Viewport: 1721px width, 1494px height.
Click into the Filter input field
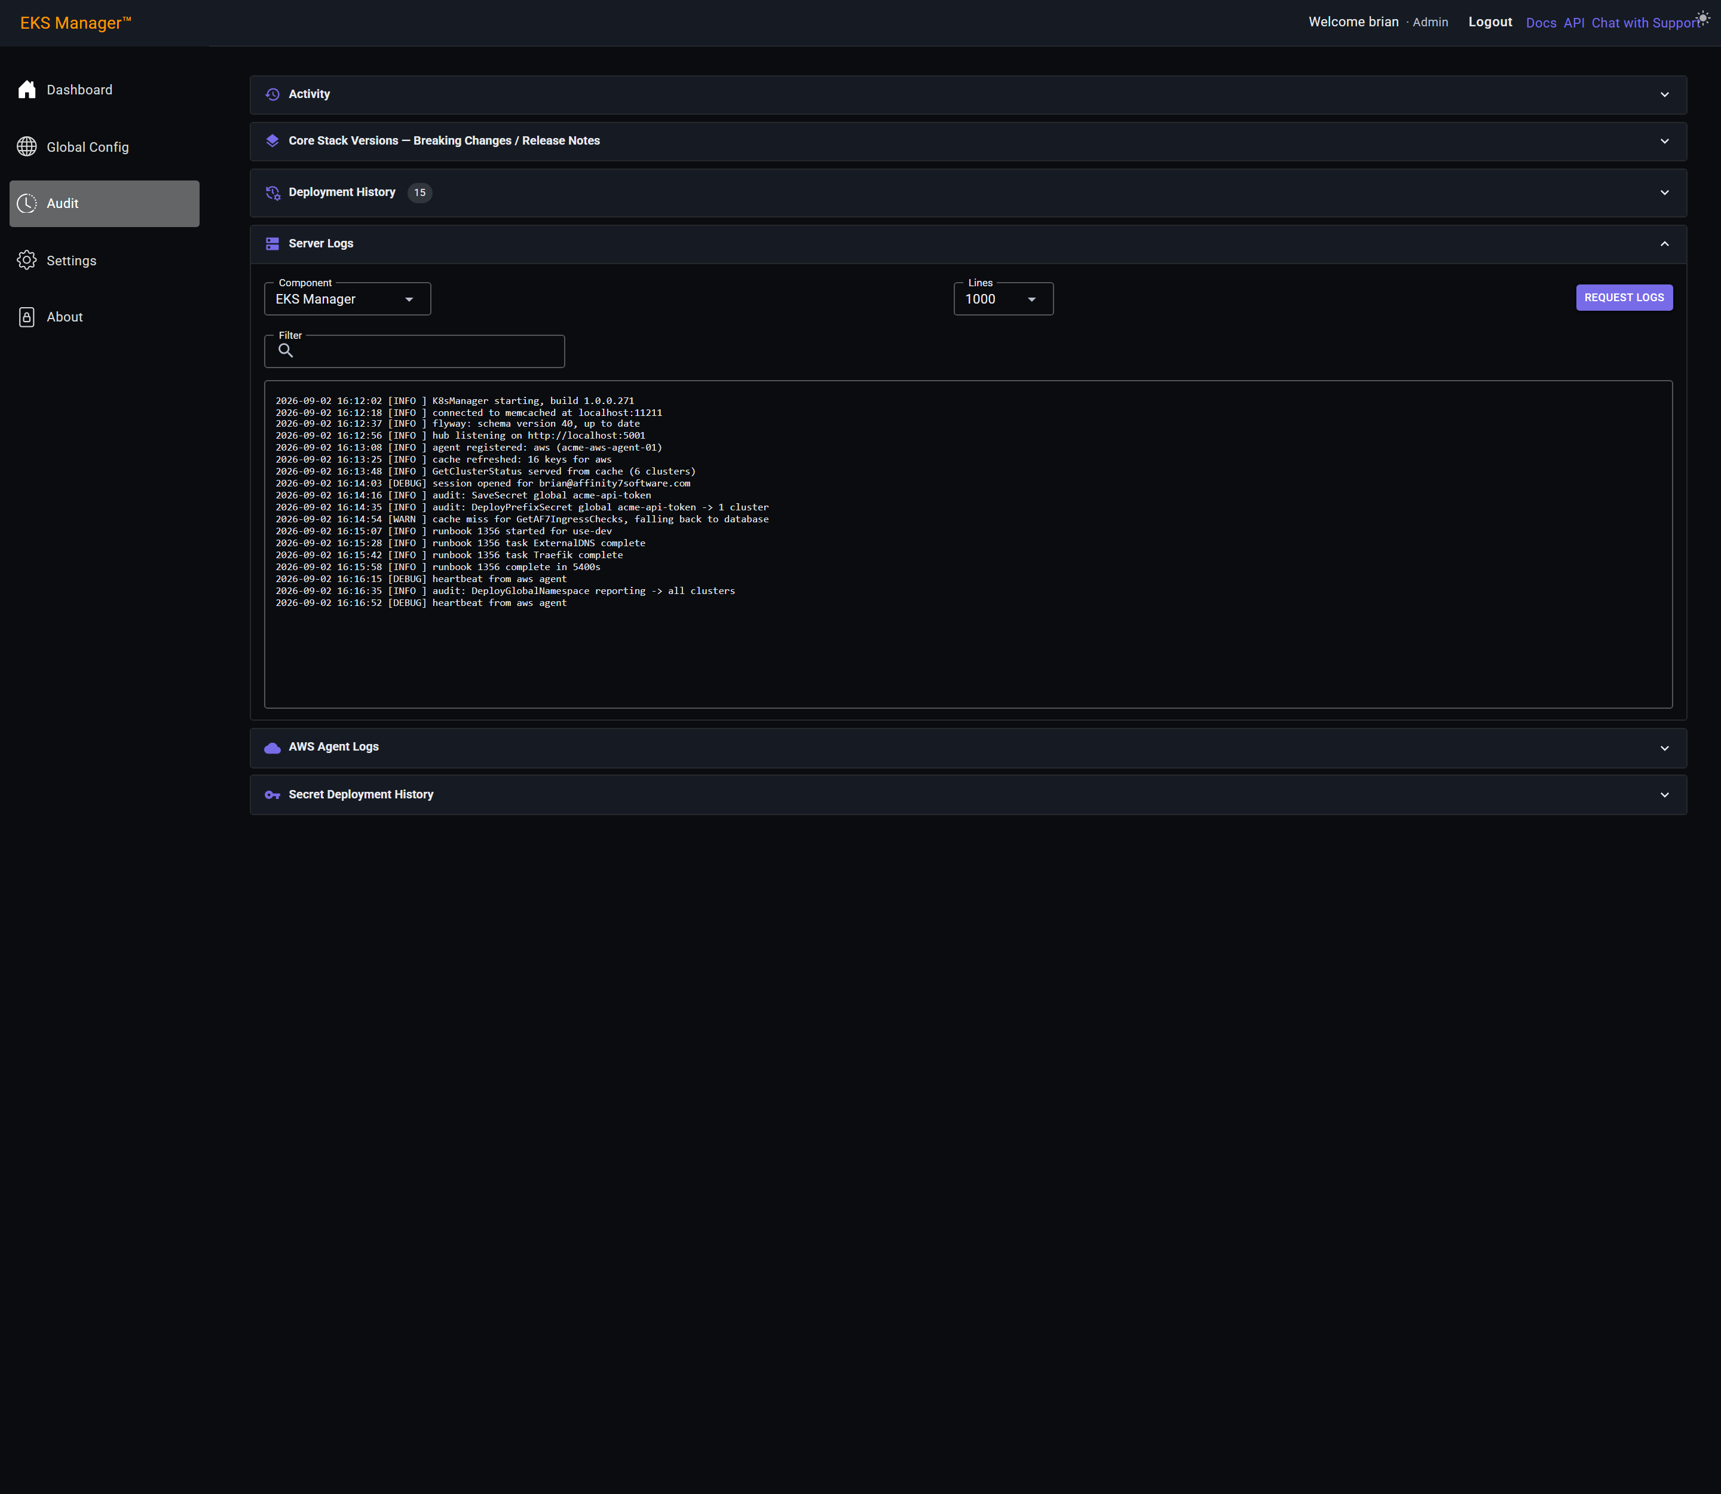coord(414,351)
